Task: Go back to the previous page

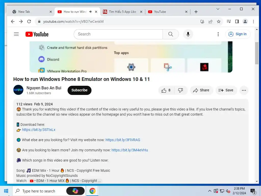Action: pos(13,21)
